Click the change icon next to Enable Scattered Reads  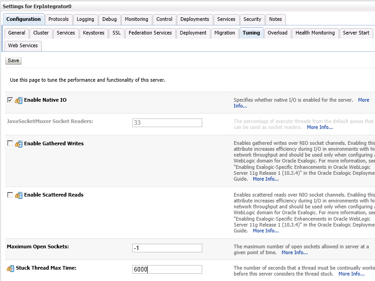(x=19, y=195)
